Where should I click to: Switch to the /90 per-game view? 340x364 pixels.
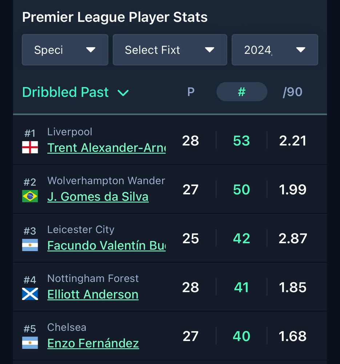292,92
